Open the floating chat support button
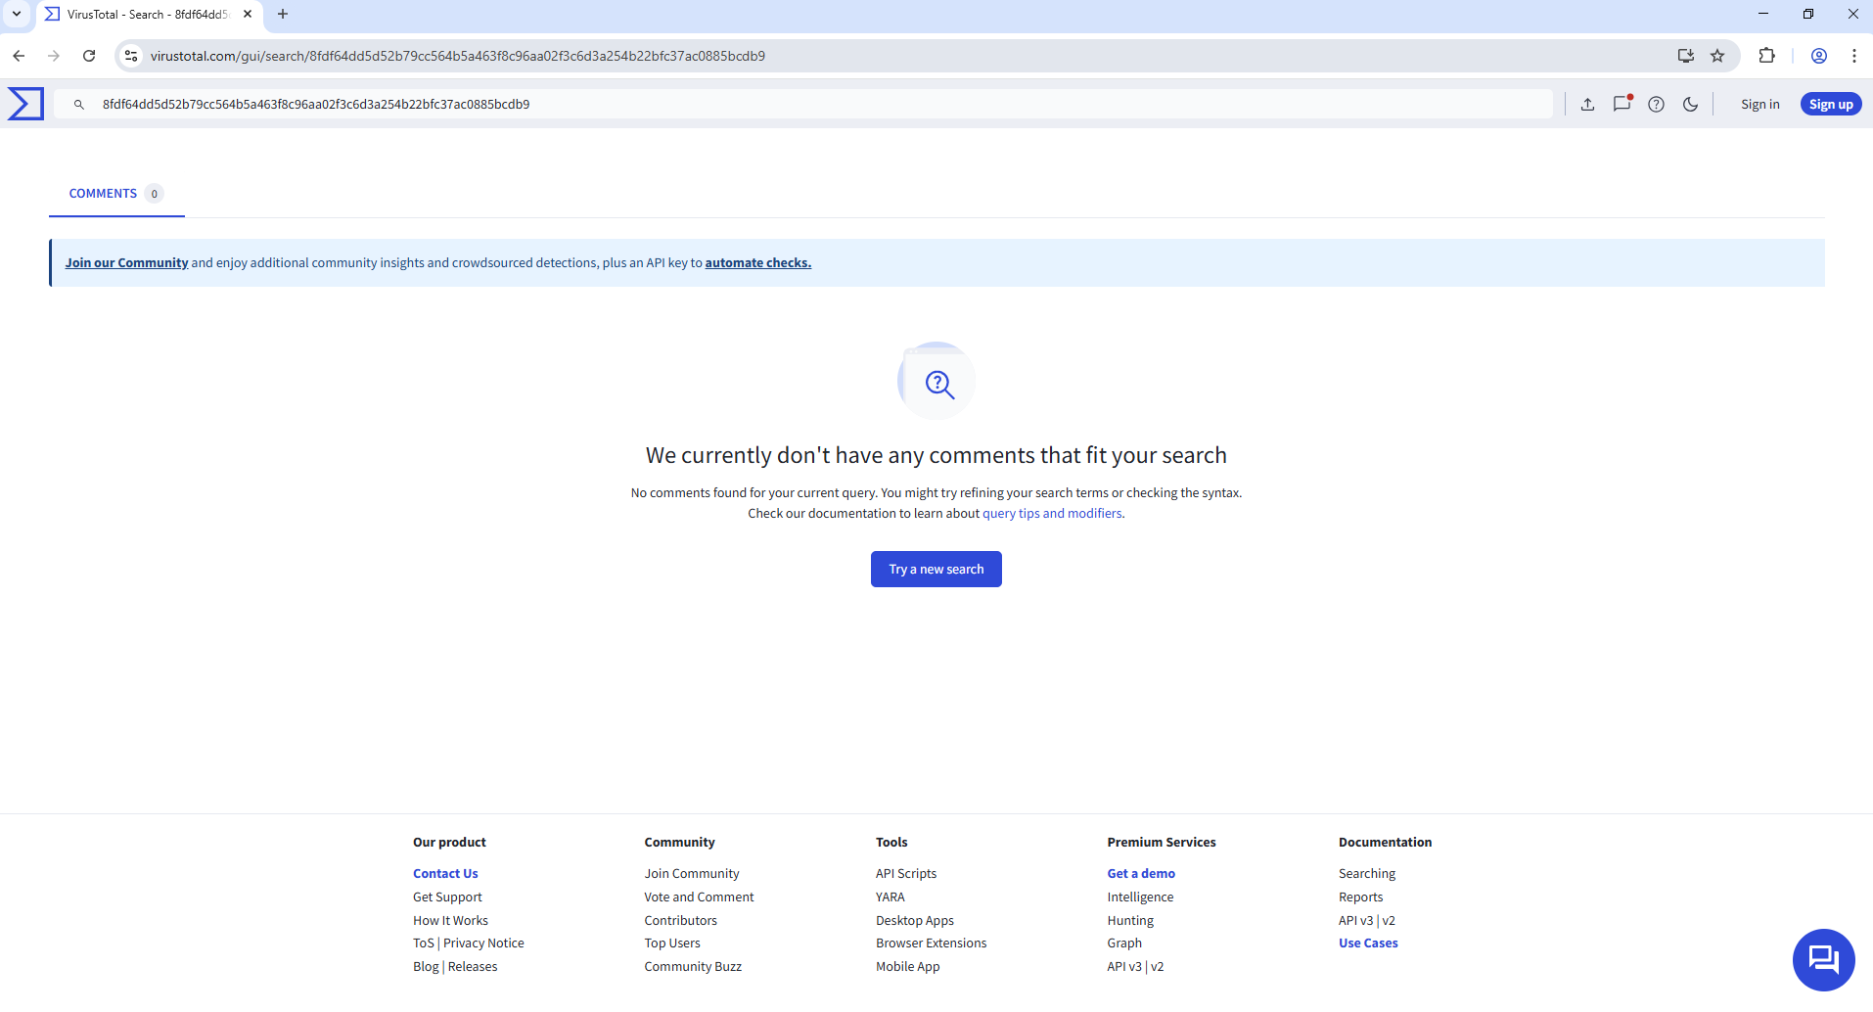Screen dimensions: 1873x1012 (x=1823, y=959)
